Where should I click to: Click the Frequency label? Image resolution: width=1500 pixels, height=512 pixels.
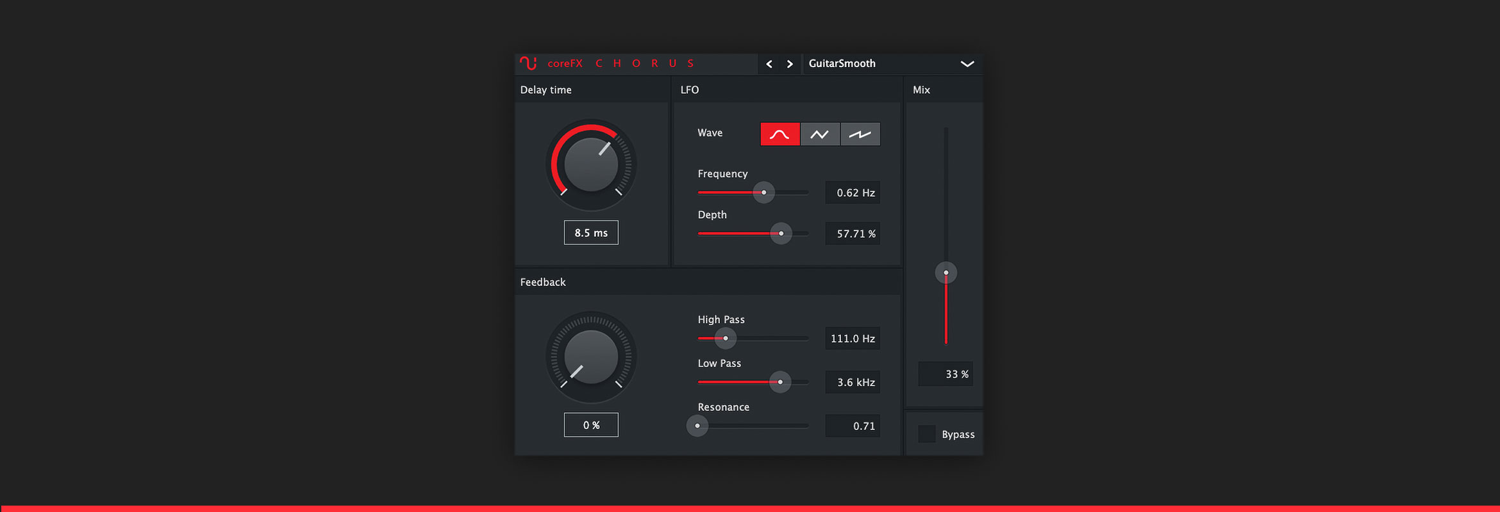(x=723, y=174)
